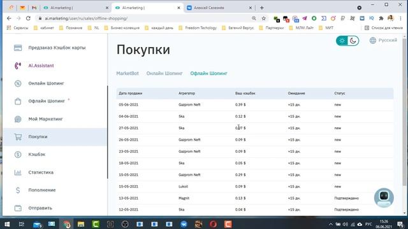Image resolution: width=408 pixels, height=229 pixels.
Task: Switch to the MarketBot tab
Action: (127, 74)
